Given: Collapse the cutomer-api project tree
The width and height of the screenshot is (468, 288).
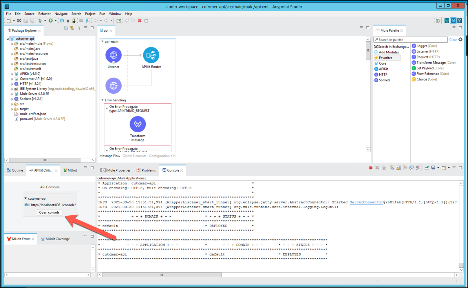Looking at the screenshot, I should 8,39.
